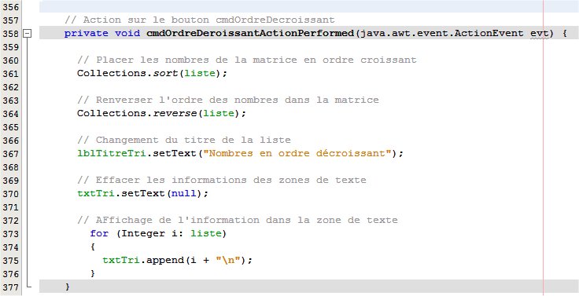Click the "Nombres en ordre décroissant" string
579x296 pixels.
click(300, 153)
